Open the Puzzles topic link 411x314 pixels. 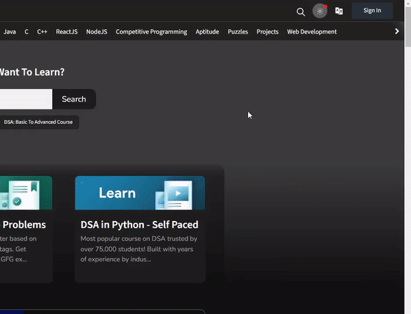tap(238, 31)
